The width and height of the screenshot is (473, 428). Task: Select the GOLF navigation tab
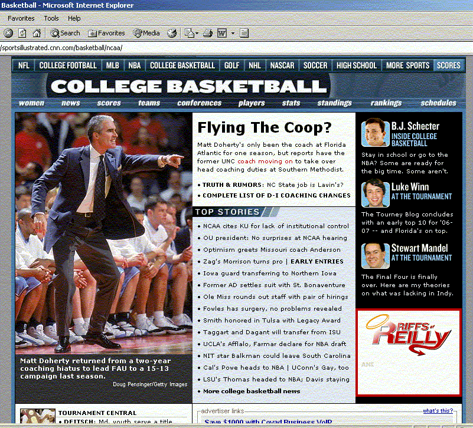pos(231,65)
